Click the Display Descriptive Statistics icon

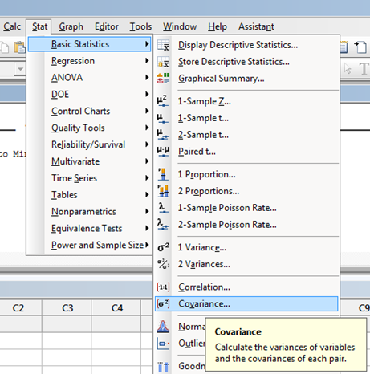click(x=163, y=45)
